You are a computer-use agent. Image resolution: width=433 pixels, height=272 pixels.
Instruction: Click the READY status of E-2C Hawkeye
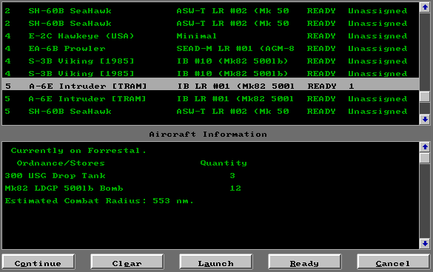click(x=321, y=36)
